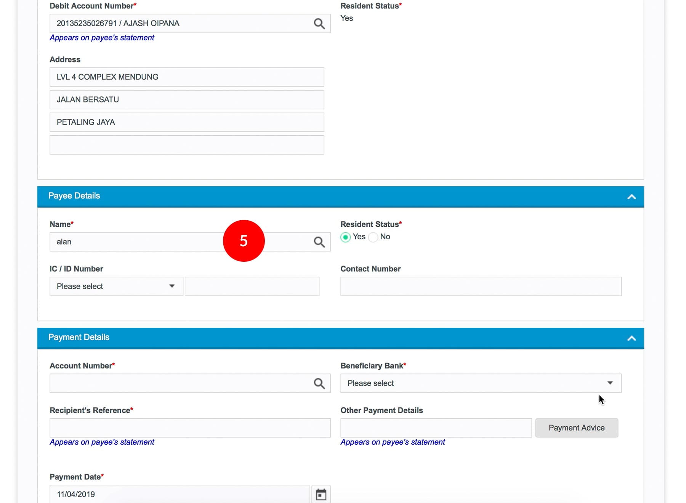Focus the Recipient's Reference field

click(x=190, y=428)
